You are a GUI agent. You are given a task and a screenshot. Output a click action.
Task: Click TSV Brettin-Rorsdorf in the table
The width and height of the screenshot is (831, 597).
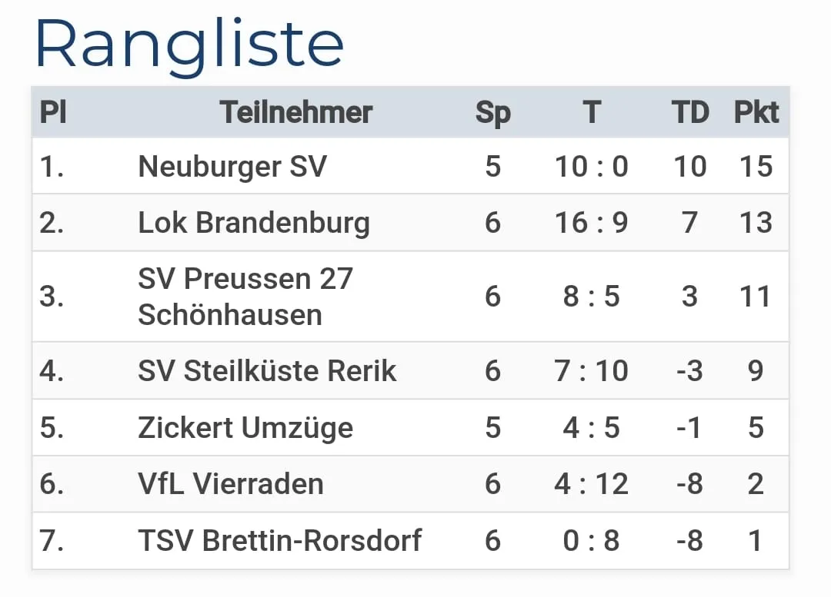(279, 541)
